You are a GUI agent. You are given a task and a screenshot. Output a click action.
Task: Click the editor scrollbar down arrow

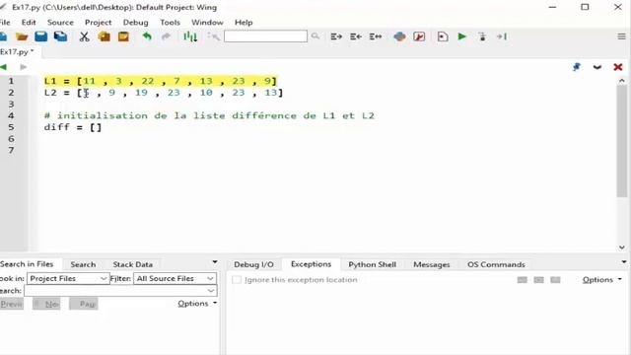[622, 248]
